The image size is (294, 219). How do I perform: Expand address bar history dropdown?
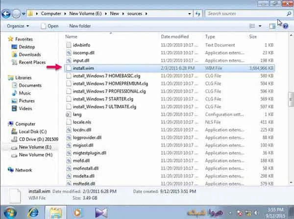[x=189, y=14]
